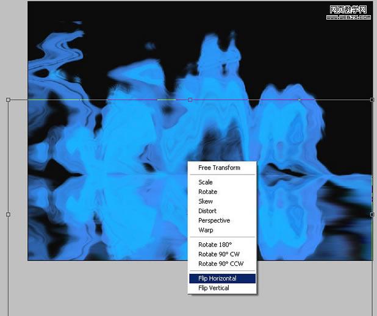Apply Rotate 180° to the layer
This screenshot has width=377, height=316.
(x=222, y=245)
